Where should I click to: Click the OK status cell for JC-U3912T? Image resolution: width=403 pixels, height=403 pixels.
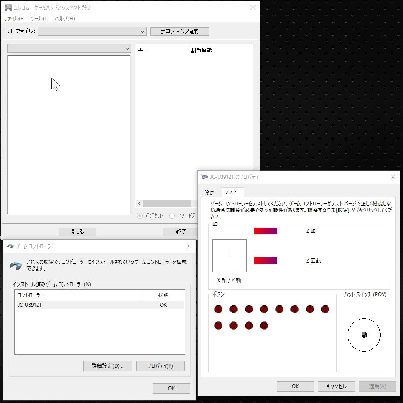pyautogui.click(x=163, y=304)
